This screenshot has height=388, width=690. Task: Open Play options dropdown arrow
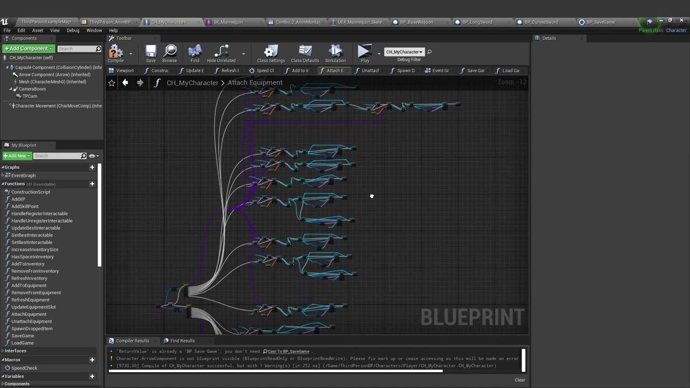click(379, 53)
